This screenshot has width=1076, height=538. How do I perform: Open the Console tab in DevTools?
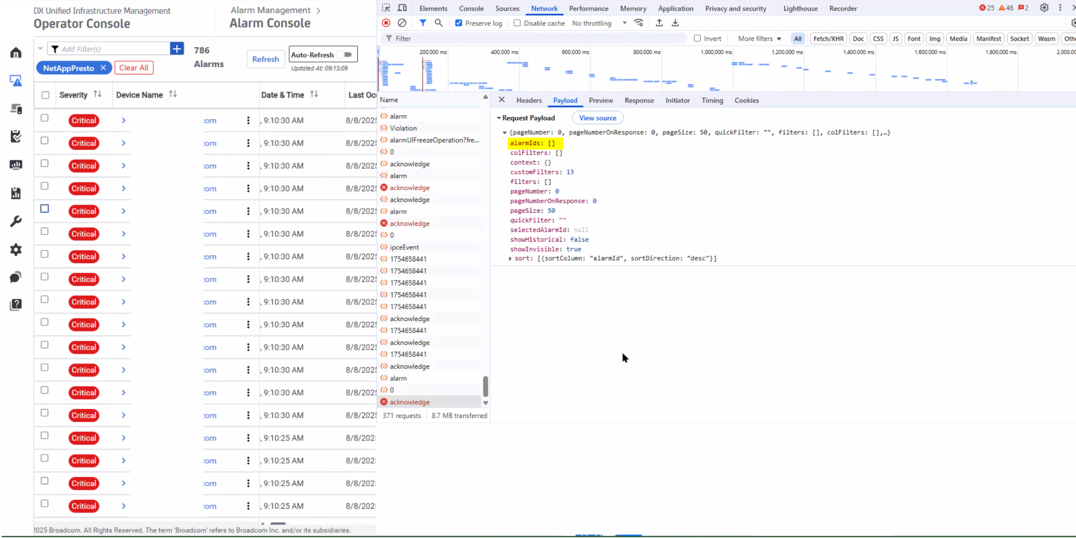click(471, 9)
